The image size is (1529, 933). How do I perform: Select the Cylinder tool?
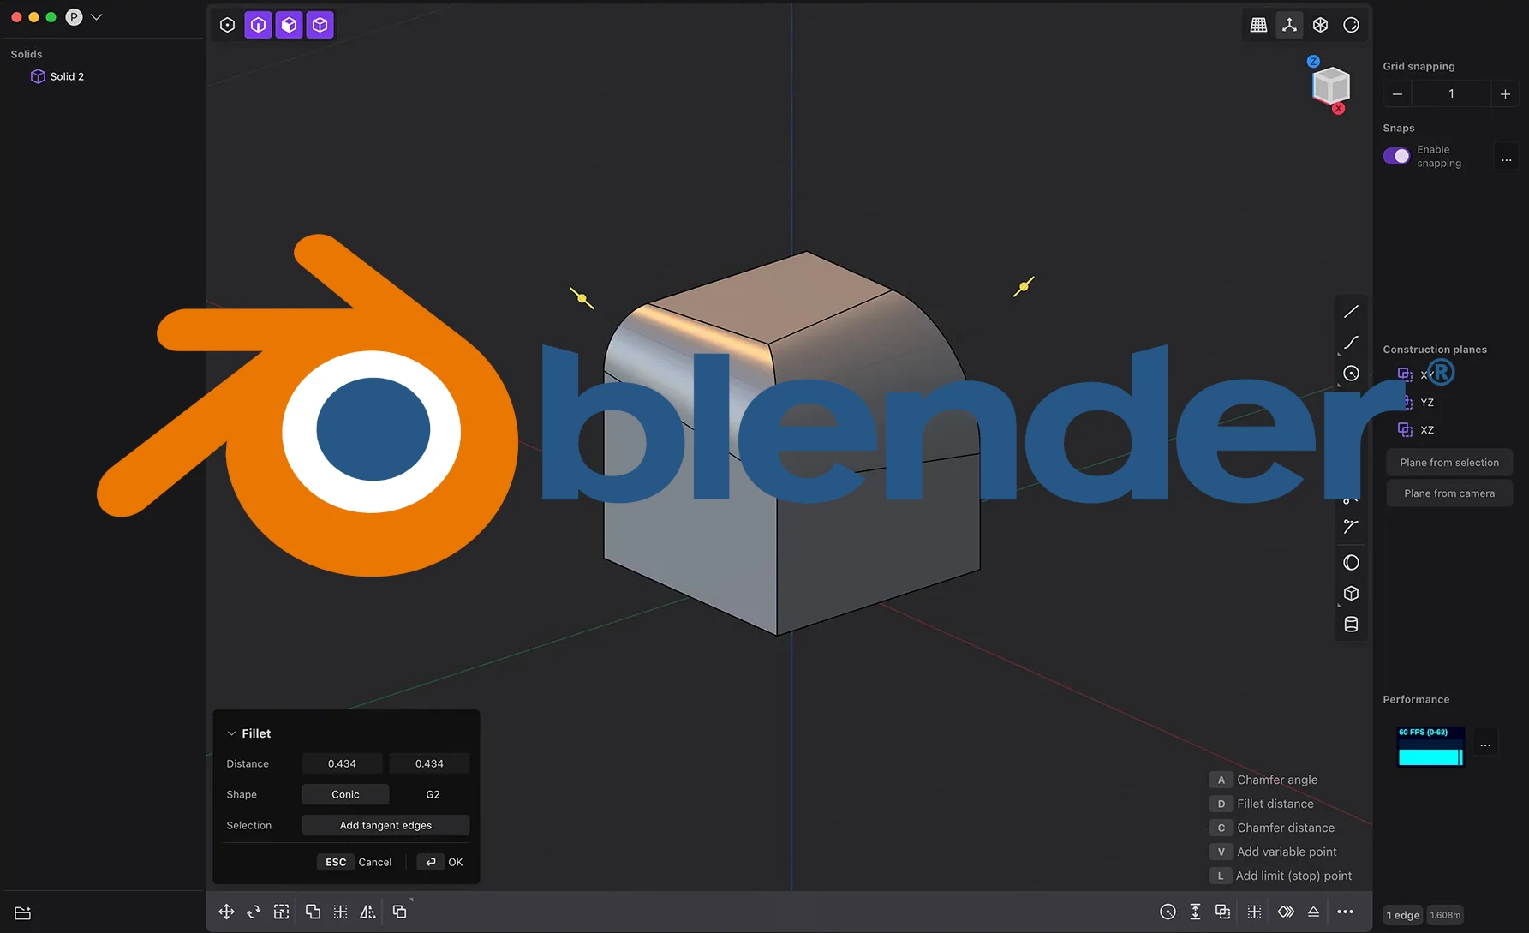point(1351,625)
